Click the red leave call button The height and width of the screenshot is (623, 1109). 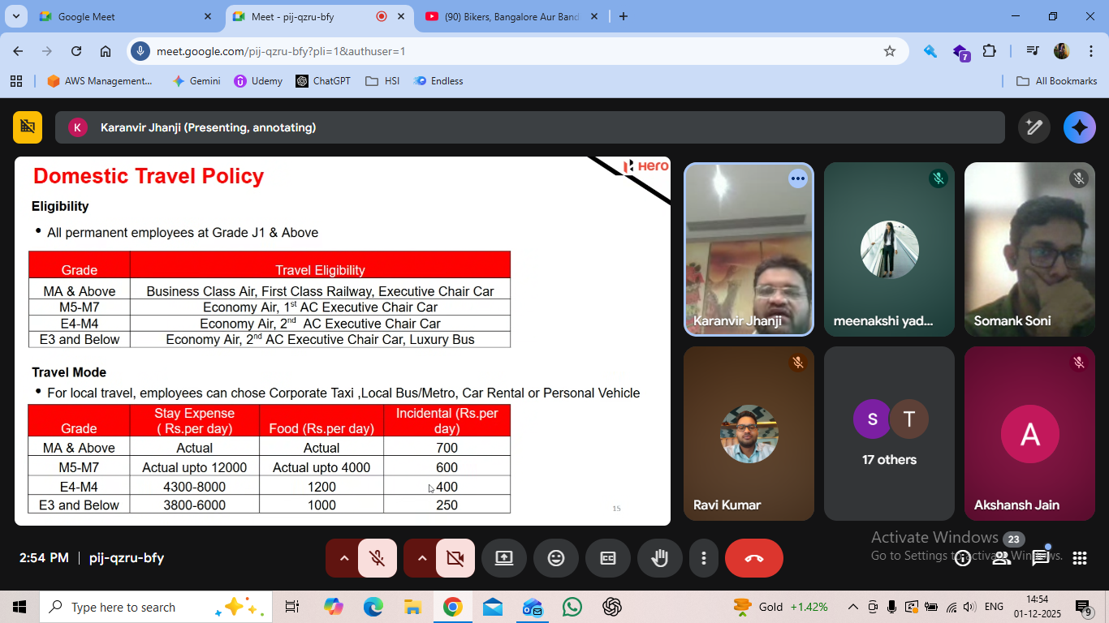point(753,558)
